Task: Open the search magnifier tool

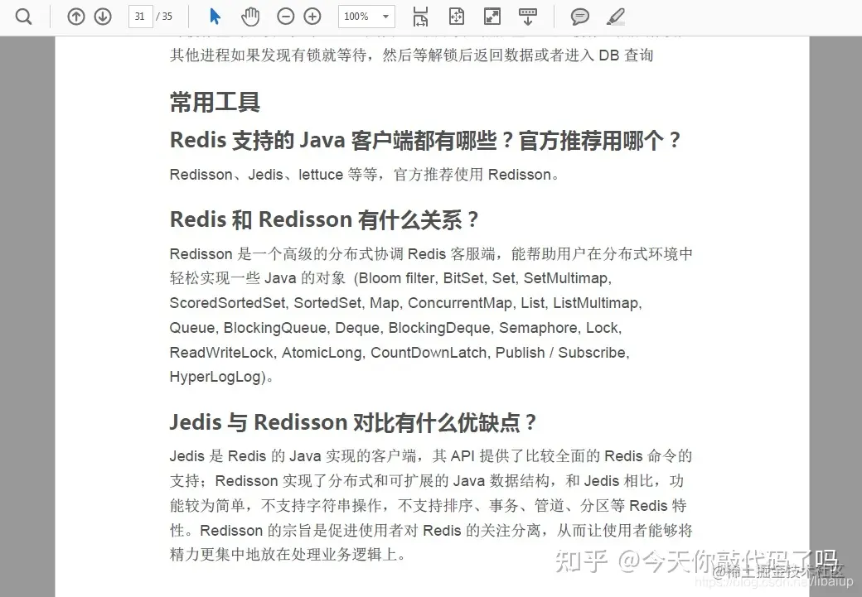Action: 24,17
